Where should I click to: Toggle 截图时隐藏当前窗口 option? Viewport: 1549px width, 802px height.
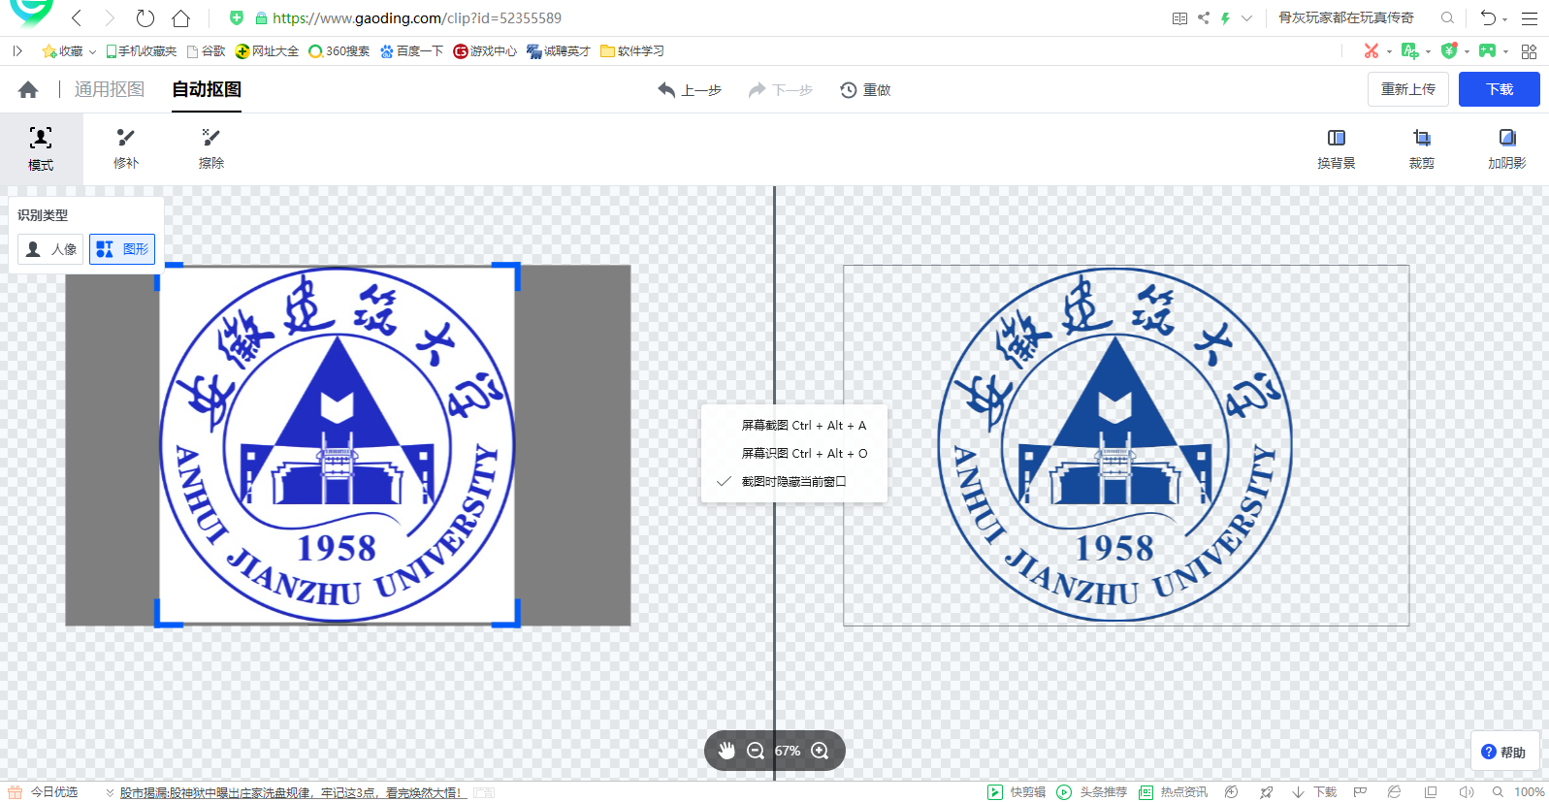click(x=794, y=481)
